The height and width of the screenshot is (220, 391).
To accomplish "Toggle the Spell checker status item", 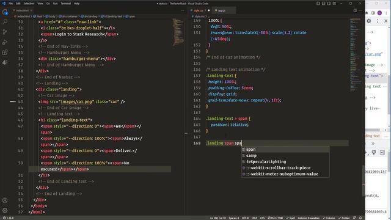I will tap(291, 218).
